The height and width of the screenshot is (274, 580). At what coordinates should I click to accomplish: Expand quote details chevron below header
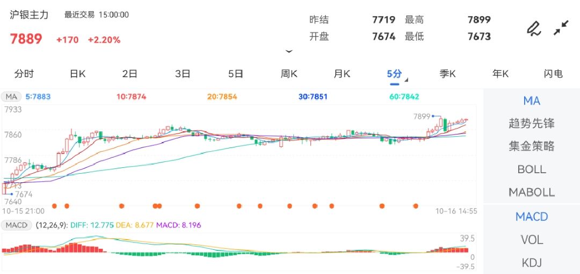coord(289,51)
